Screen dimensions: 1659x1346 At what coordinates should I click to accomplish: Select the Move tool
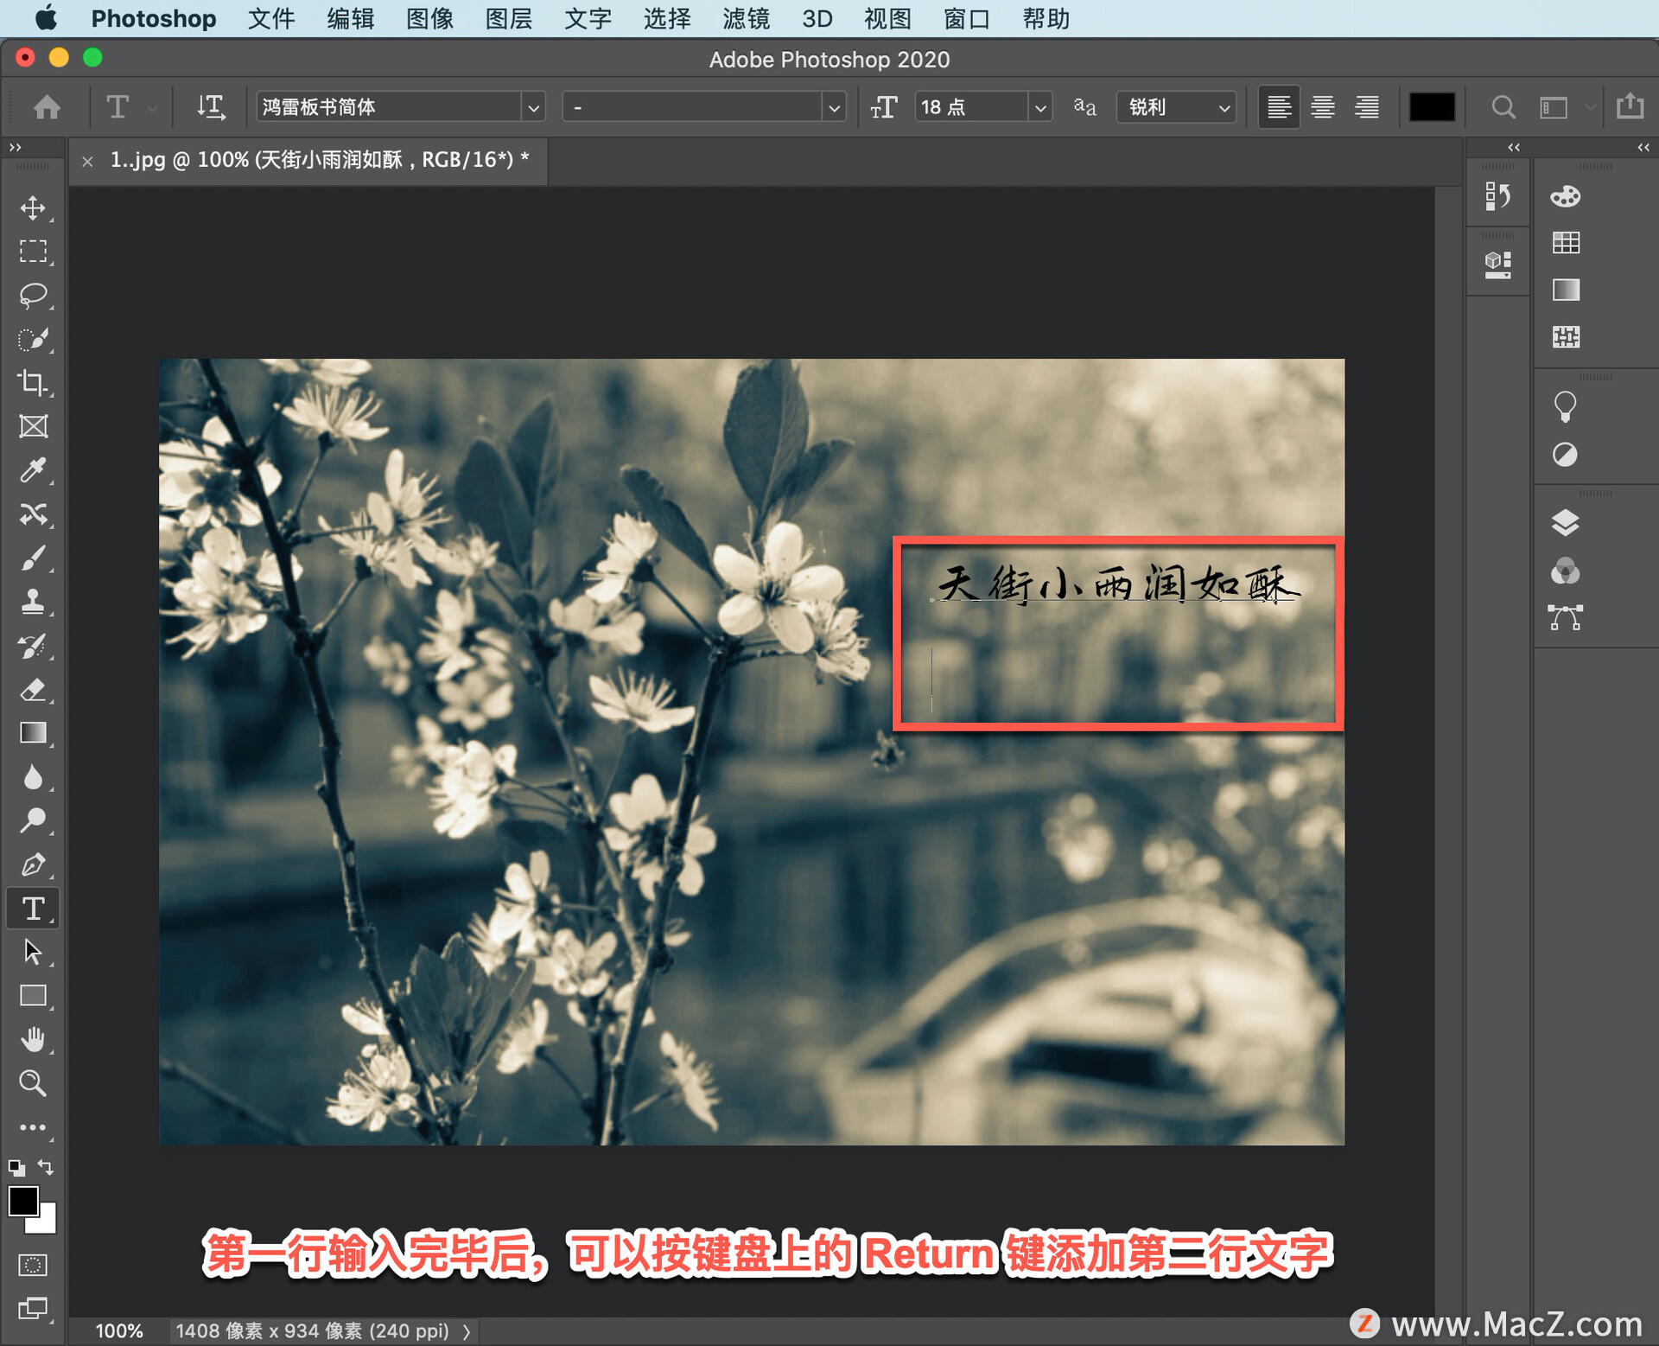click(x=33, y=207)
